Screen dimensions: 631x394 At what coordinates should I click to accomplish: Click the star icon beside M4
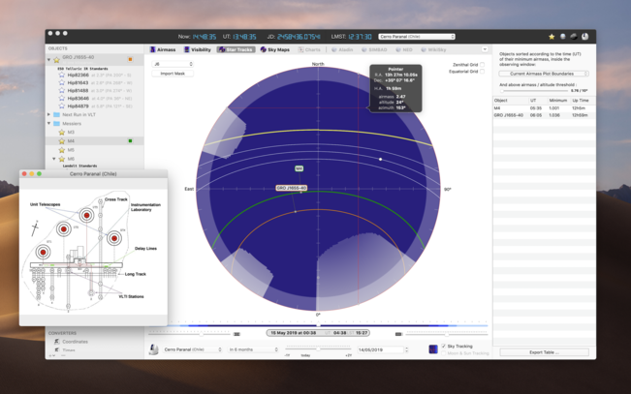59,141
